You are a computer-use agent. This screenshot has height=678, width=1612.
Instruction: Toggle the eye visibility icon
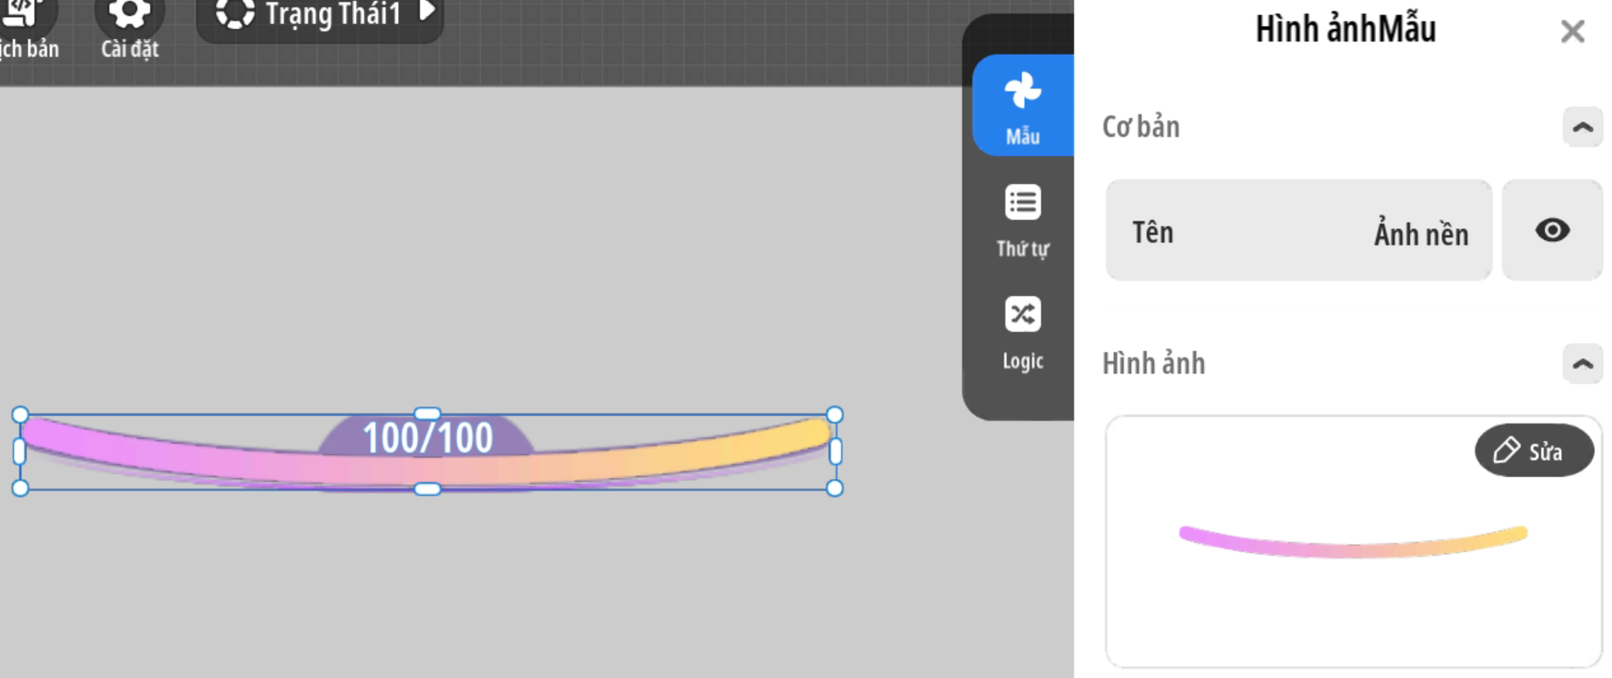pyautogui.click(x=1552, y=230)
